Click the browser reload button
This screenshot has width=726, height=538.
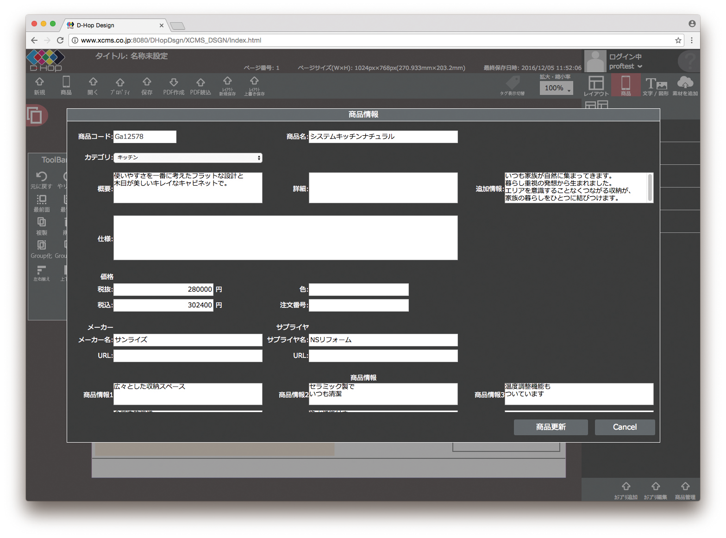tap(60, 40)
